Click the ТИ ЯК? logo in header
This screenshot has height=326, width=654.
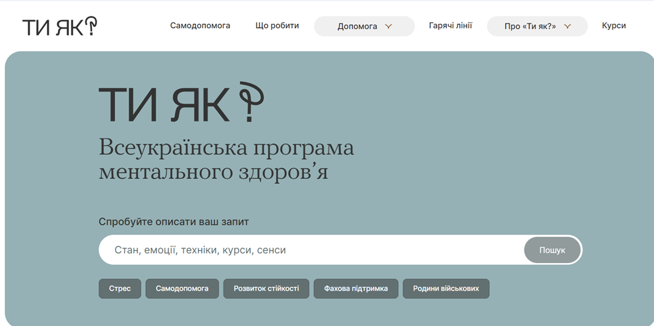click(60, 26)
